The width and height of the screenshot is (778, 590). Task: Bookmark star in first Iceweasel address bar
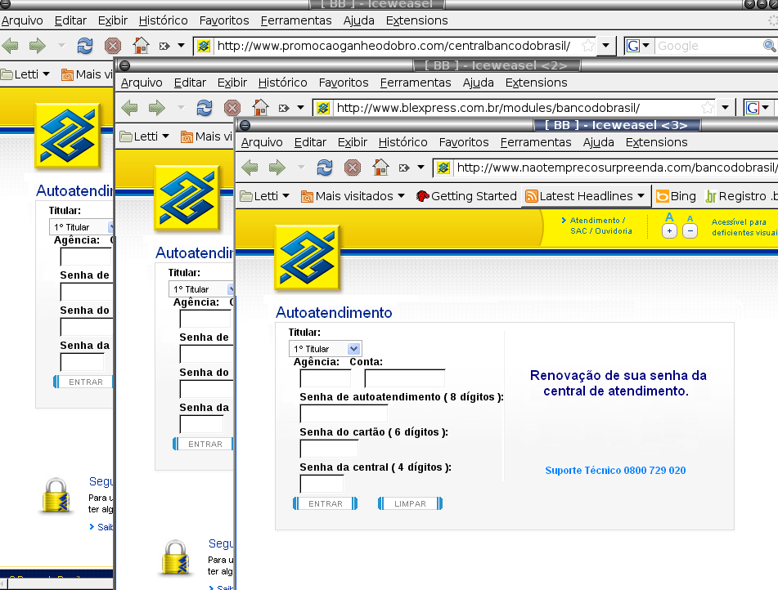[588, 46]
